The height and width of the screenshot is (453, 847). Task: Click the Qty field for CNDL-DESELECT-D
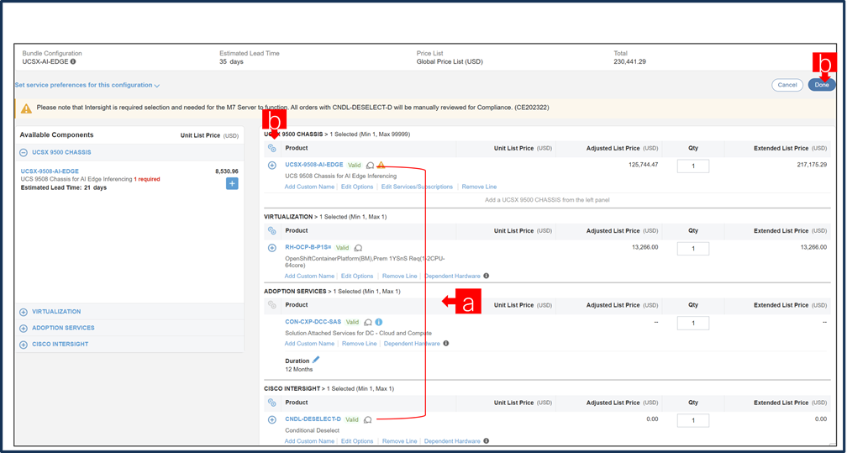693,420
